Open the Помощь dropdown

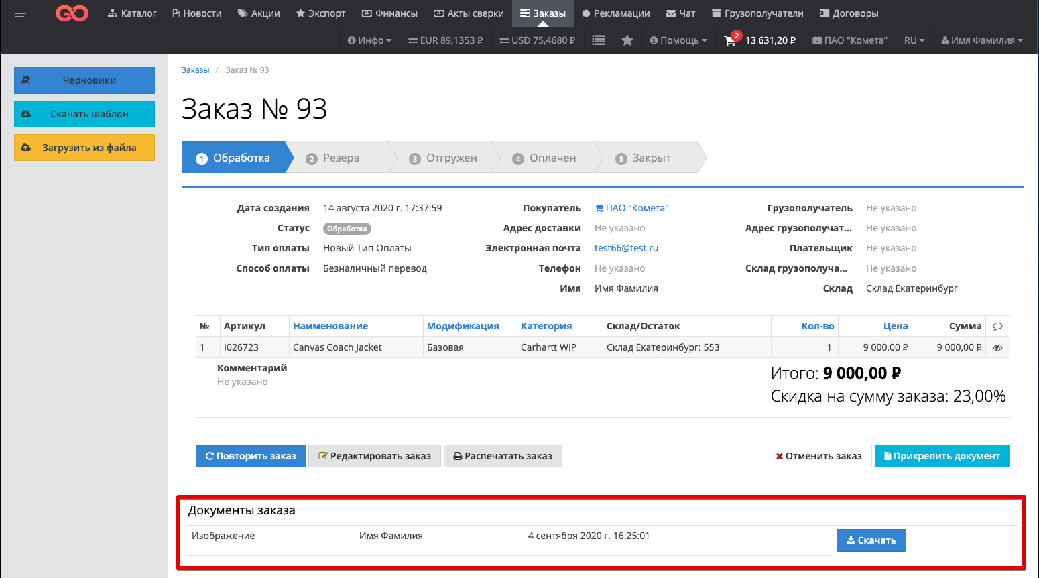click(678, 40)
